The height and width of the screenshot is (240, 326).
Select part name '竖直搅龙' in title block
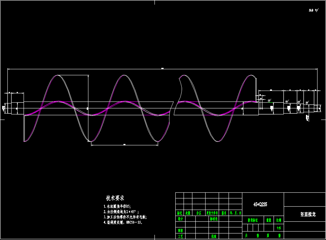(308, 214)
